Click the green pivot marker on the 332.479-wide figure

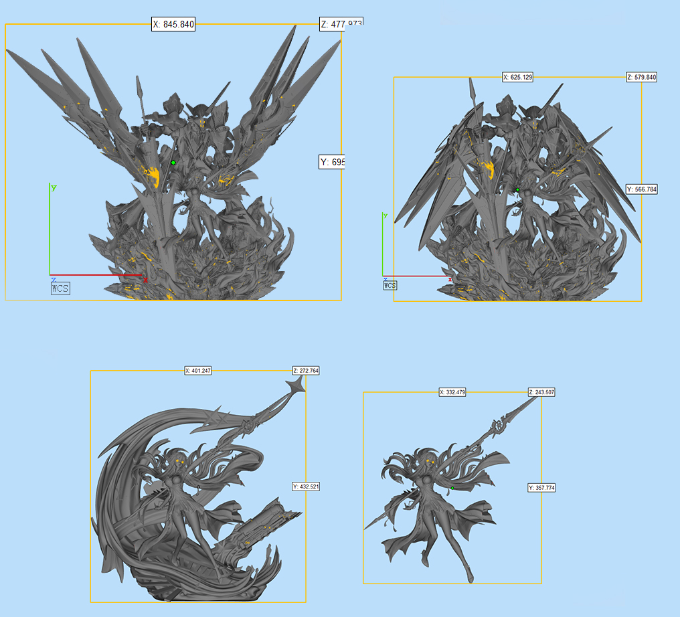pos(452,489)
